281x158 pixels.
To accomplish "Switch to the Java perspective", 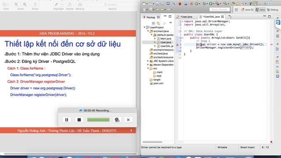I will click(x=260, y=10).
